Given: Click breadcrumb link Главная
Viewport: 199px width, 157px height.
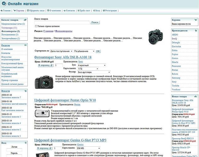Looking at the screenshot, I should click(x=48, y=31).
